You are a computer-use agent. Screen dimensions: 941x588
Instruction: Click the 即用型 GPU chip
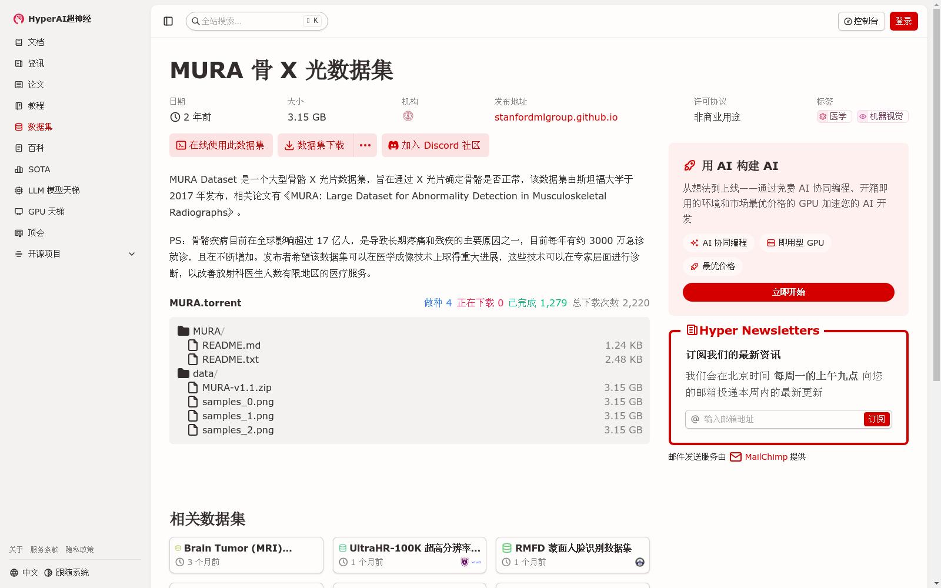(x=795, y=243)
